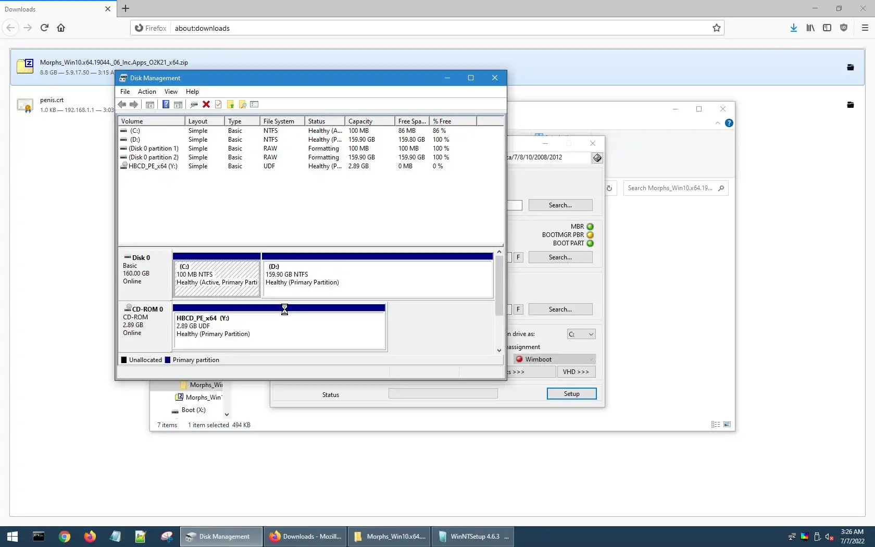Open a new Firefox tab
The image size is (875, 547).
click(126, 9)
